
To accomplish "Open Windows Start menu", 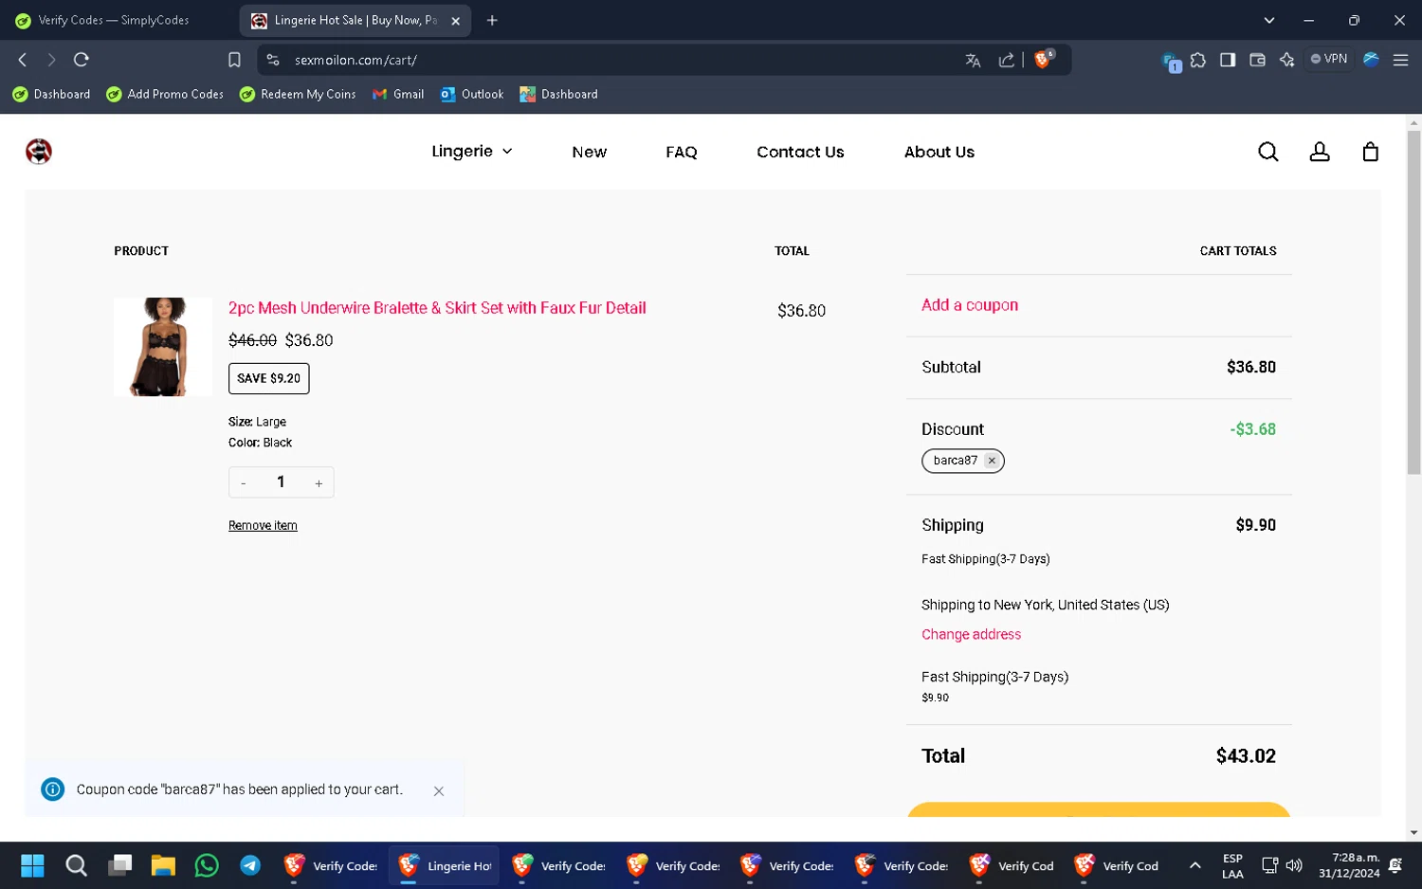I will click(x=32, y=865).
